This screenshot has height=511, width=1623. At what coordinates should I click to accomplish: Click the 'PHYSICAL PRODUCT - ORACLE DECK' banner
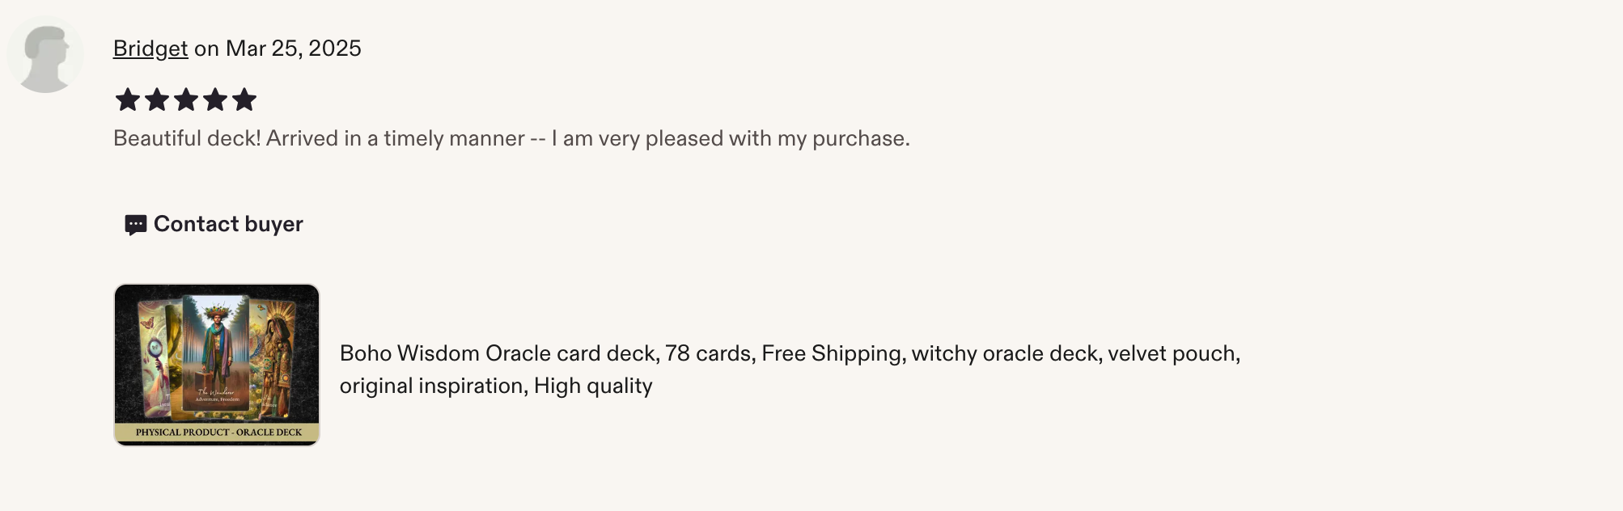click(x=217, y=433)
